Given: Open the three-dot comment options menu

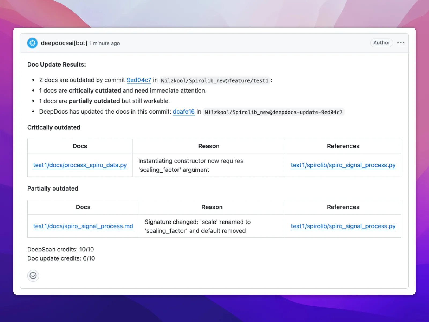Looking at the screenshot, I should (x=401, y=43).
